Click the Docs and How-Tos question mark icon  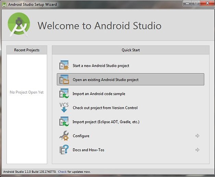point(64,150)
